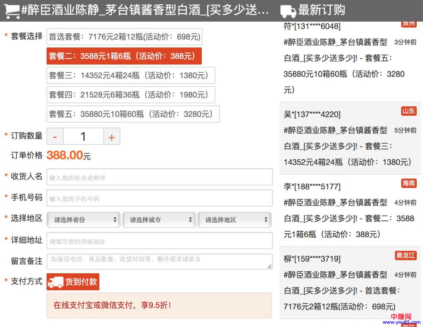Select 套餐五 3280元 package option
Screen dimensions: 423x327
(133, 114)
